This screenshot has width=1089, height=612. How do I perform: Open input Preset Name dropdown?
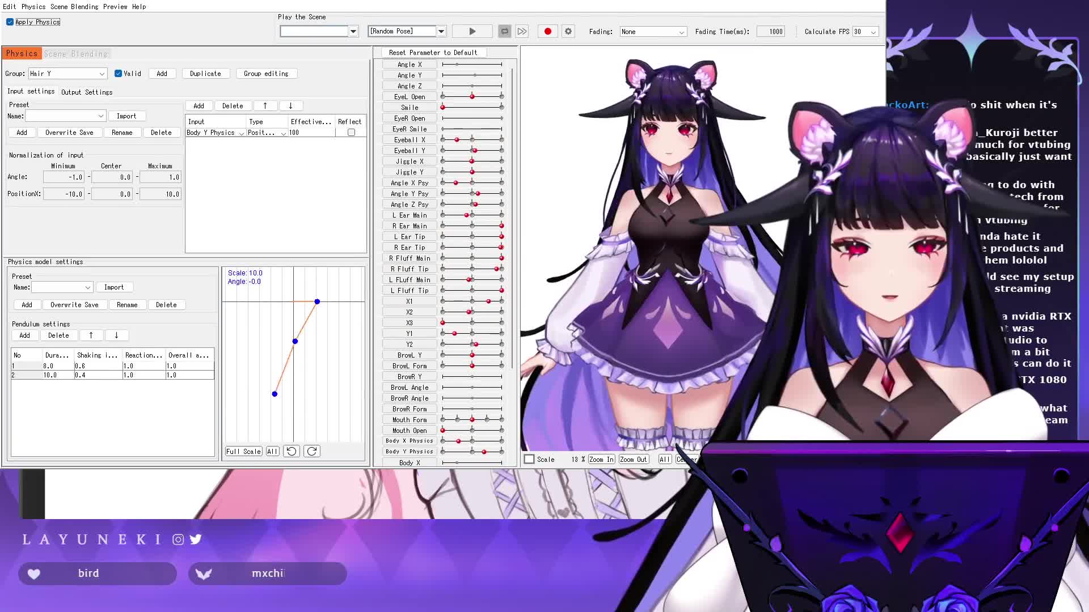pyautogui.click(x=100, y=116)
